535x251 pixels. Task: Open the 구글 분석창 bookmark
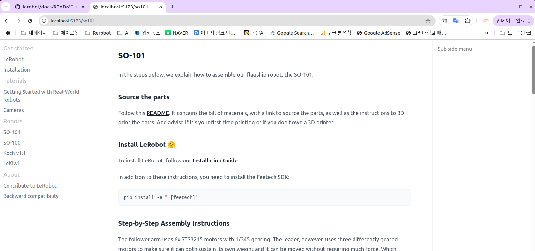pyautogui.click(x=336, y=33)
